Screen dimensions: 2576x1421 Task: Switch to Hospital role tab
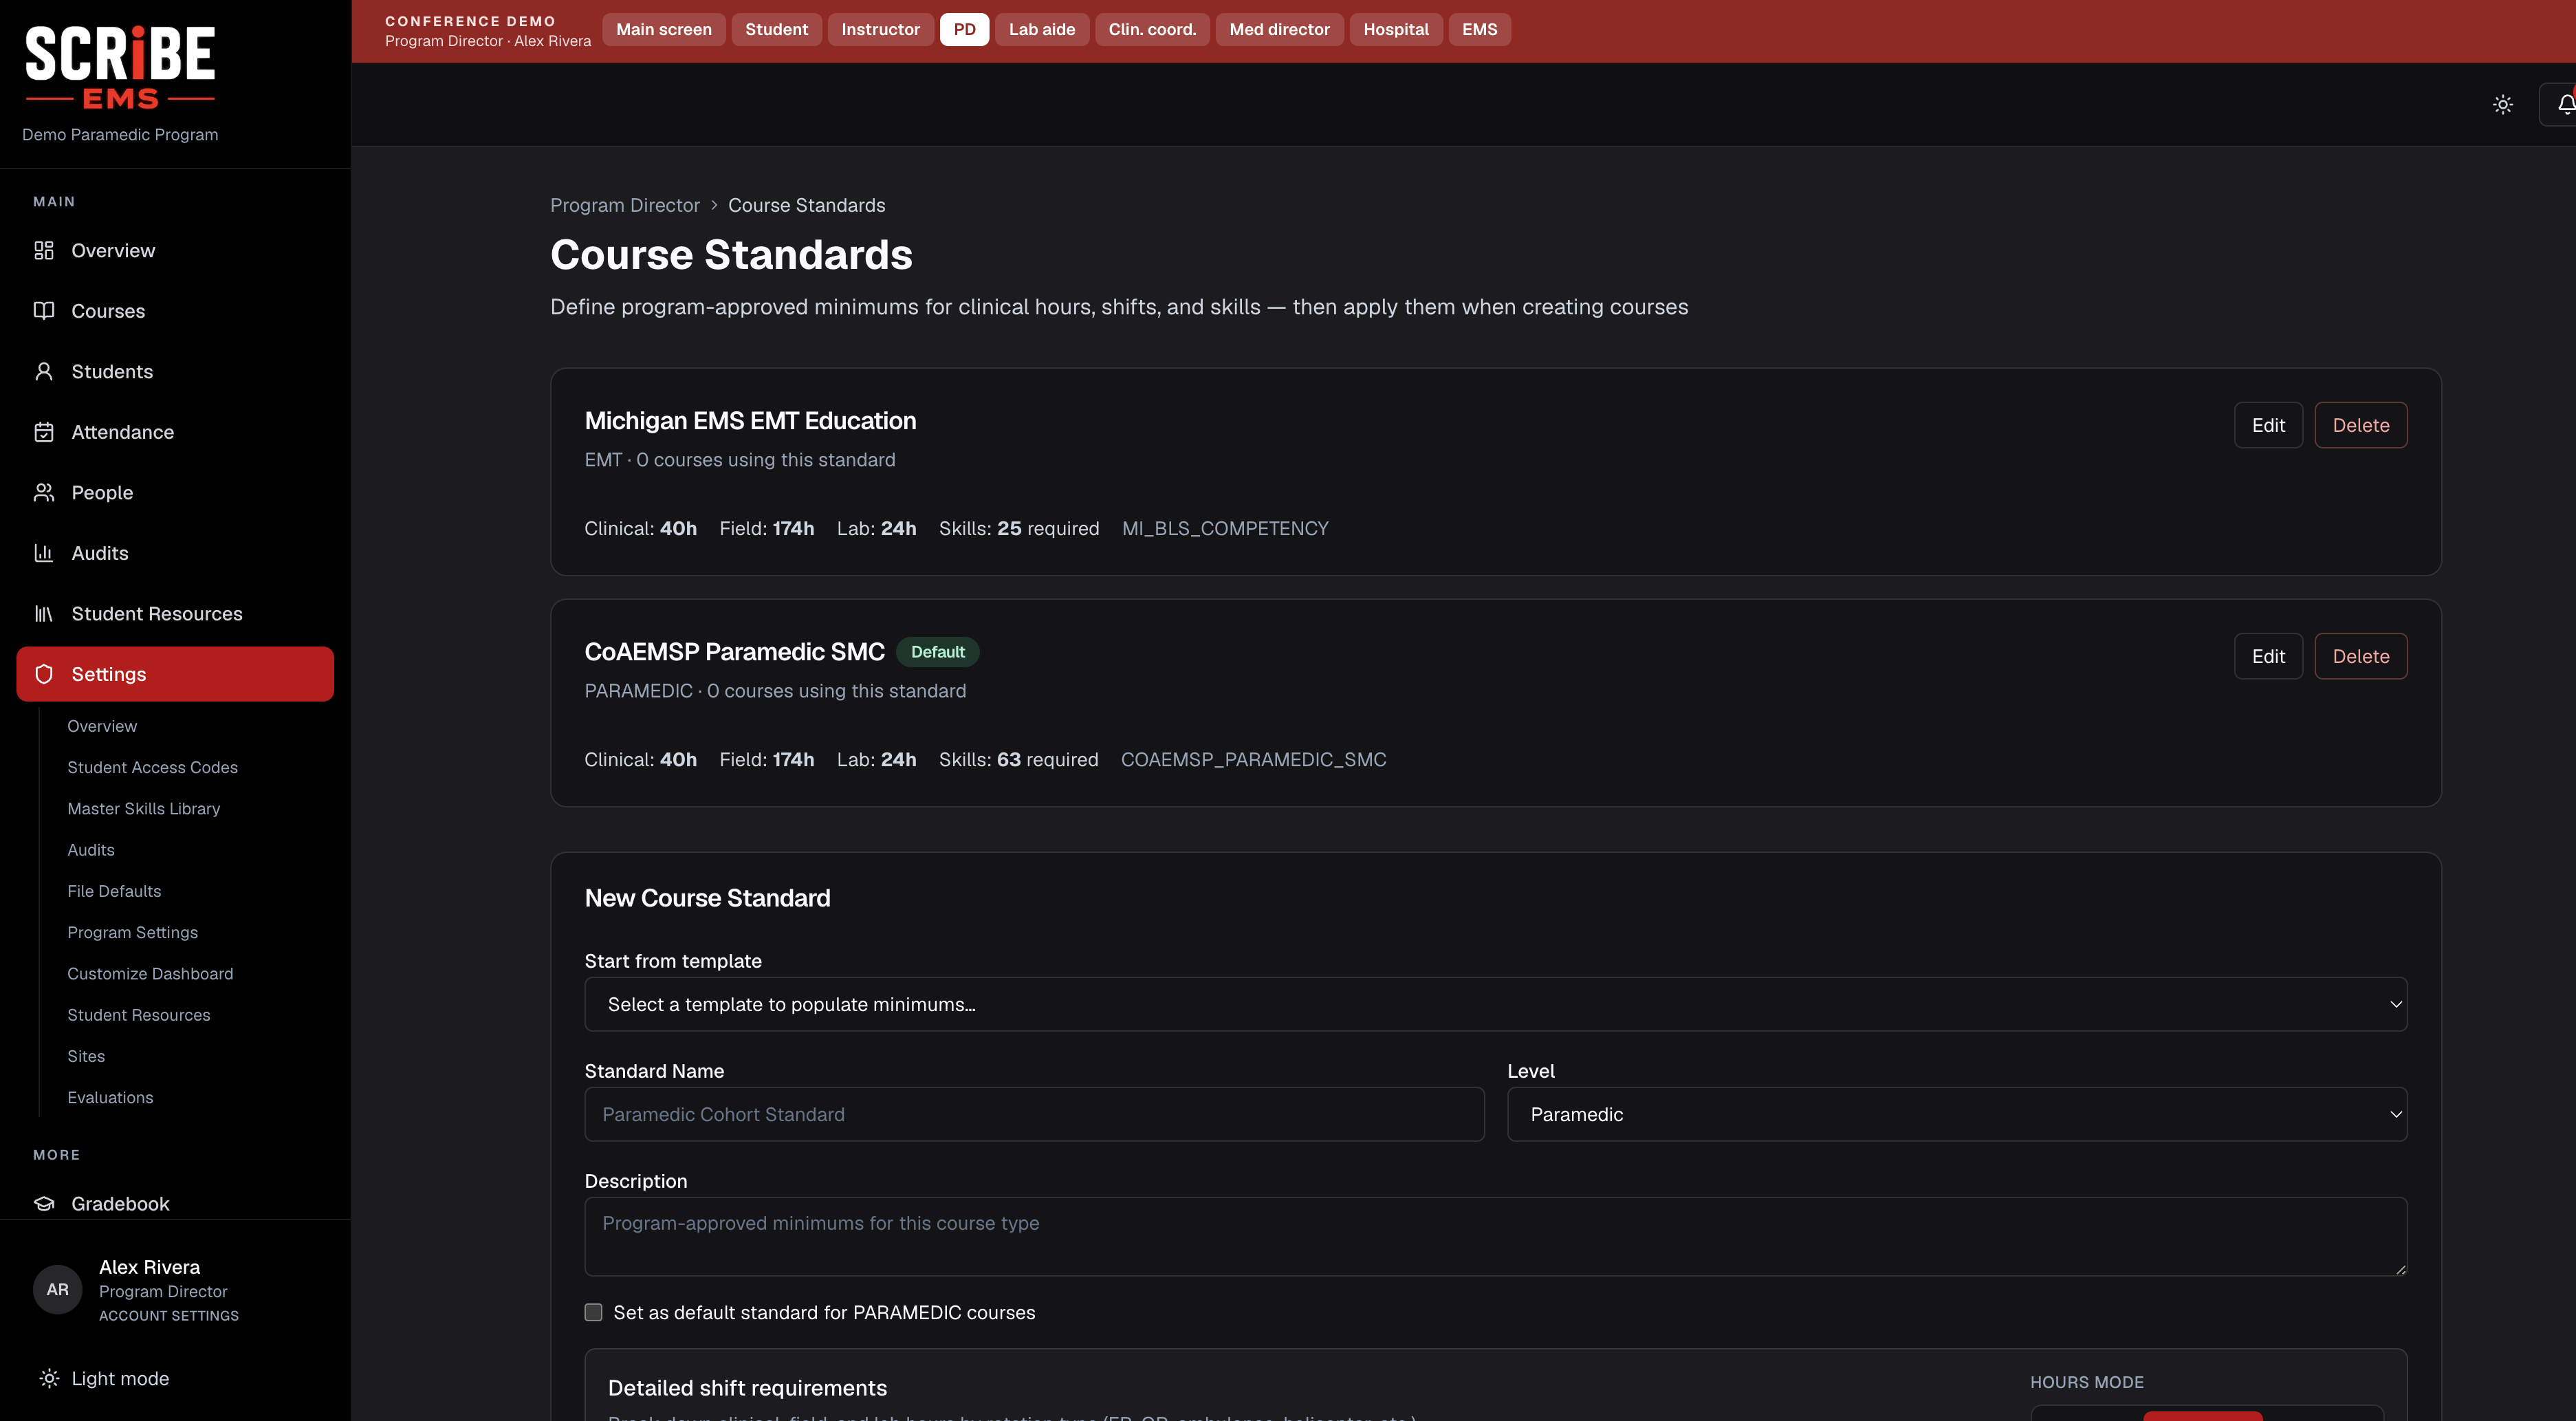click(1396, 29)
